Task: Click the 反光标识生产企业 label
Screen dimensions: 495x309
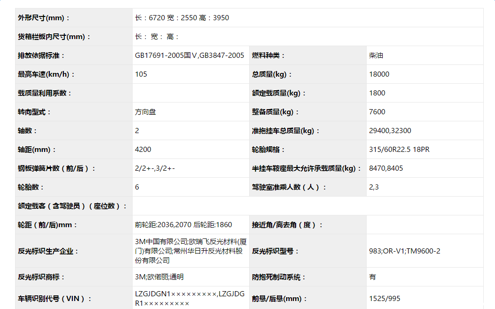Action: coord(48,251)
